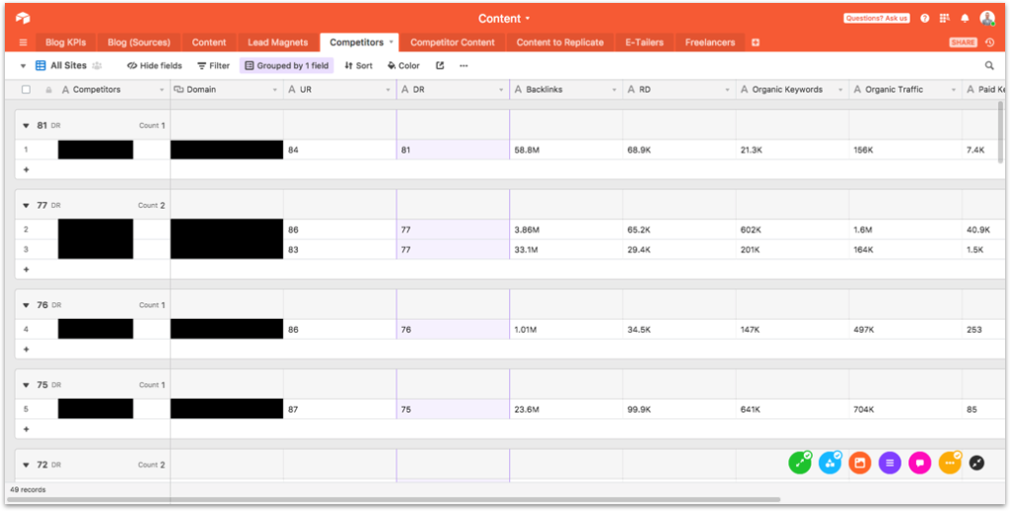Click the search magnifier icon
Screen dimensions: 1010x511
point(989,66)
